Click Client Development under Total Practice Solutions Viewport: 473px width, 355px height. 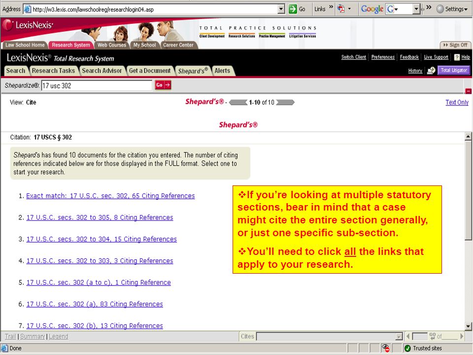tap(212, 36)
